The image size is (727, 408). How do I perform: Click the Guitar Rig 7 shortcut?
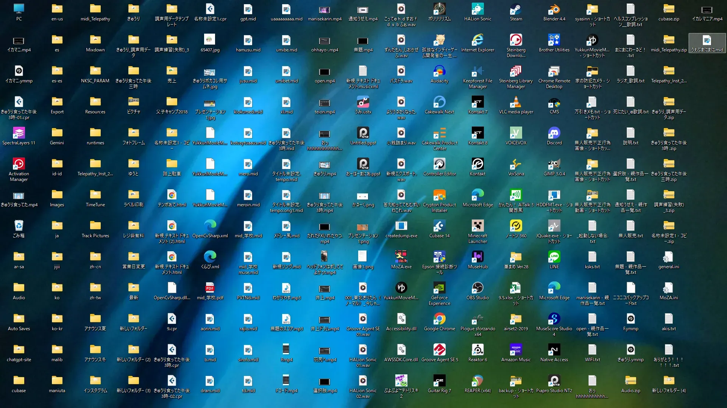click(439, 381)
